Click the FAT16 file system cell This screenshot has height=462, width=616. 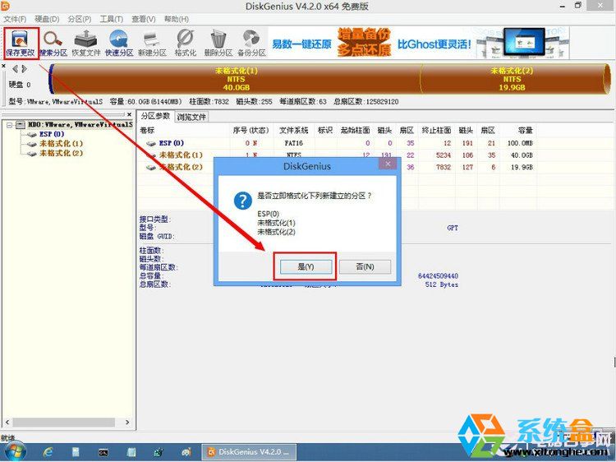[x=293, y=143]
